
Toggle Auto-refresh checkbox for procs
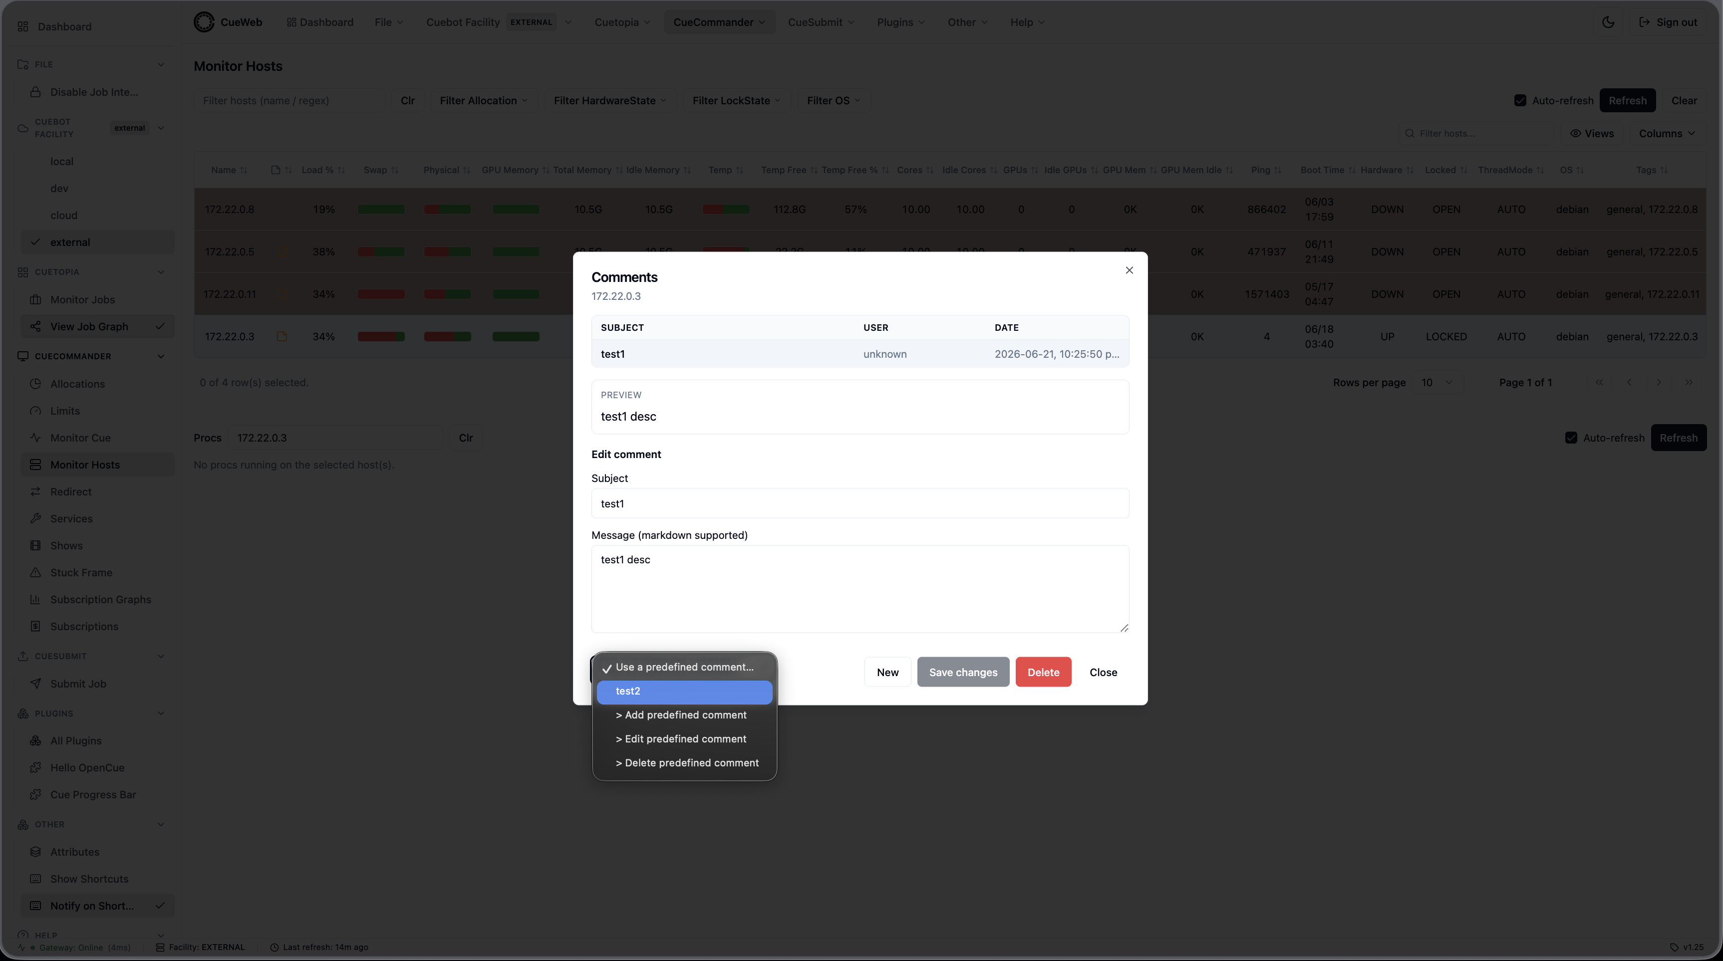pyautogui.click(x=1570, y=438)
